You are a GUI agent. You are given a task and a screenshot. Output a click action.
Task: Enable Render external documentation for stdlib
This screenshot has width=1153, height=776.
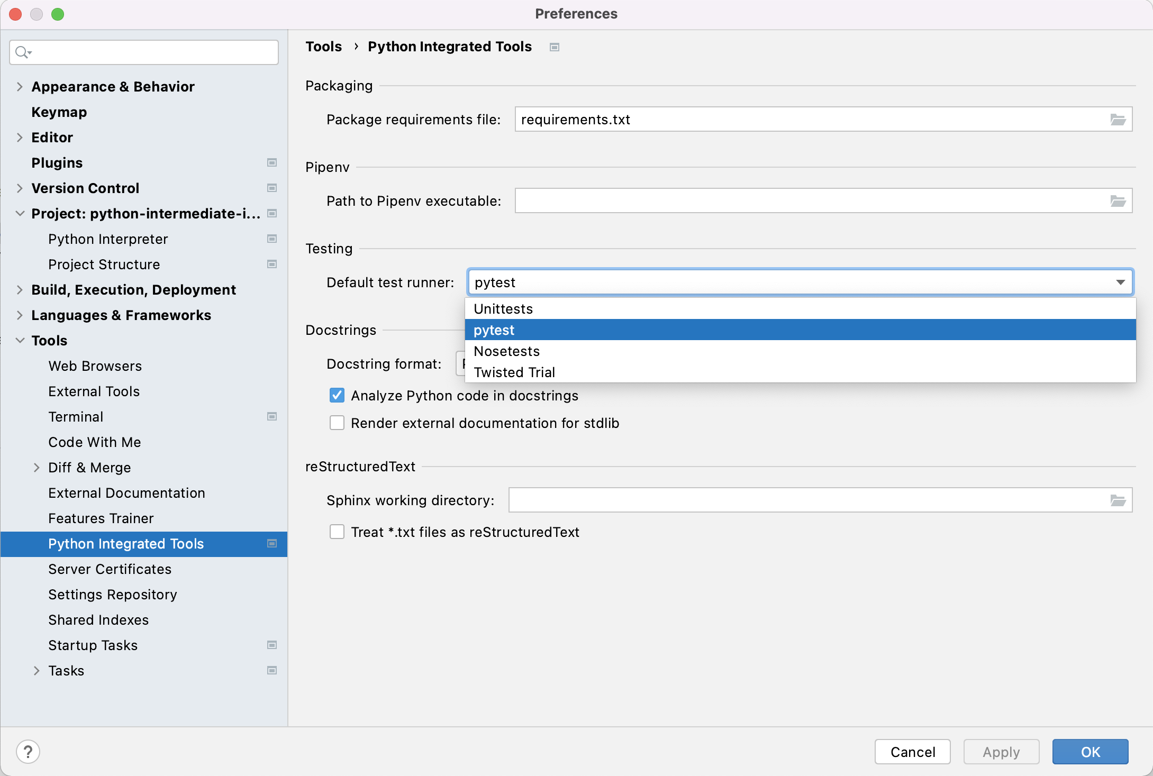(337, 422)
